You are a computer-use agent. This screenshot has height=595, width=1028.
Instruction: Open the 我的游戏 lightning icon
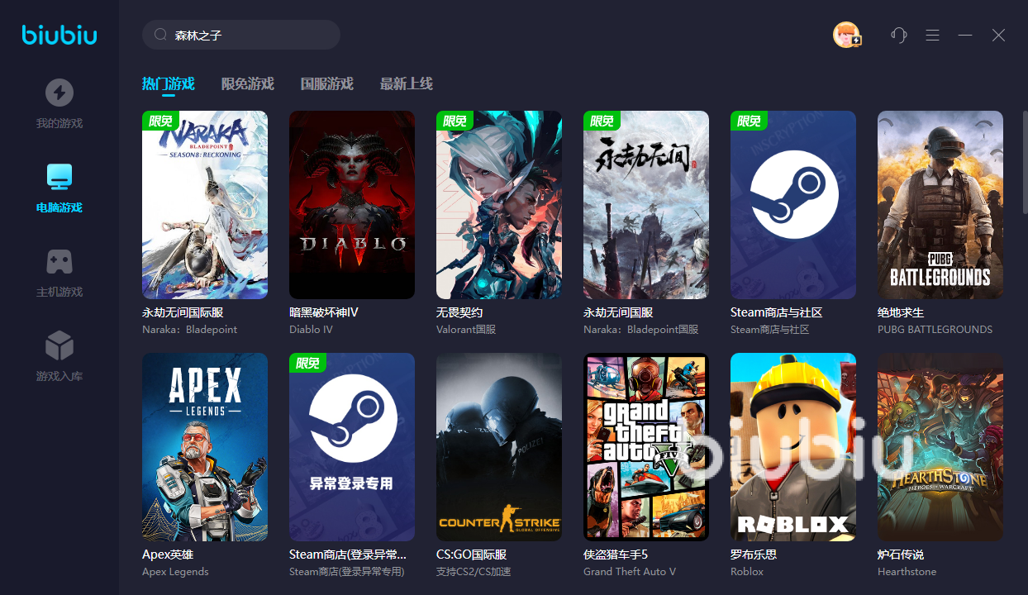(59, 93)
